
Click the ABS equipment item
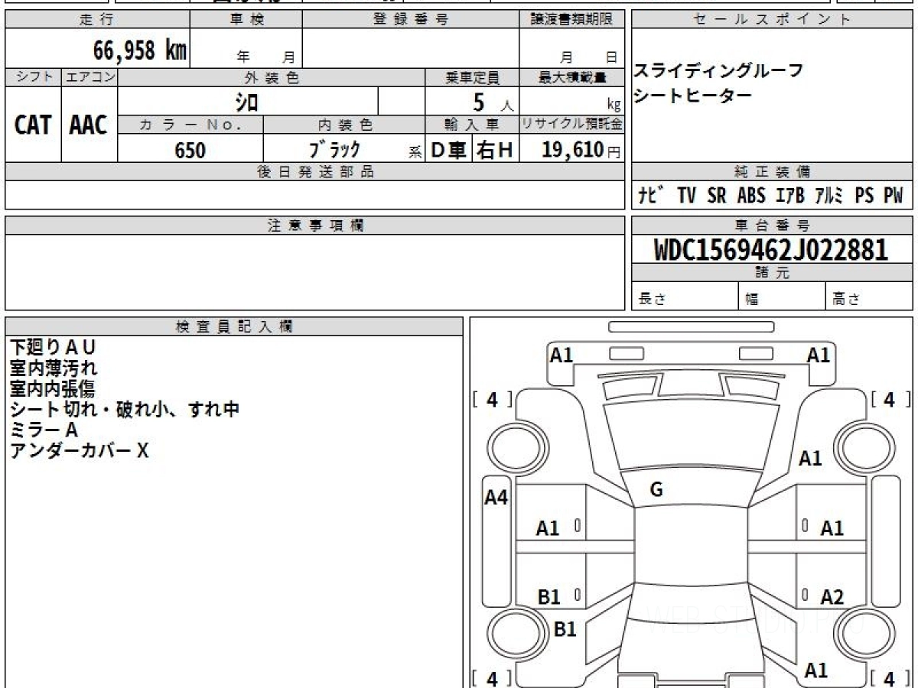coord(751,196)
